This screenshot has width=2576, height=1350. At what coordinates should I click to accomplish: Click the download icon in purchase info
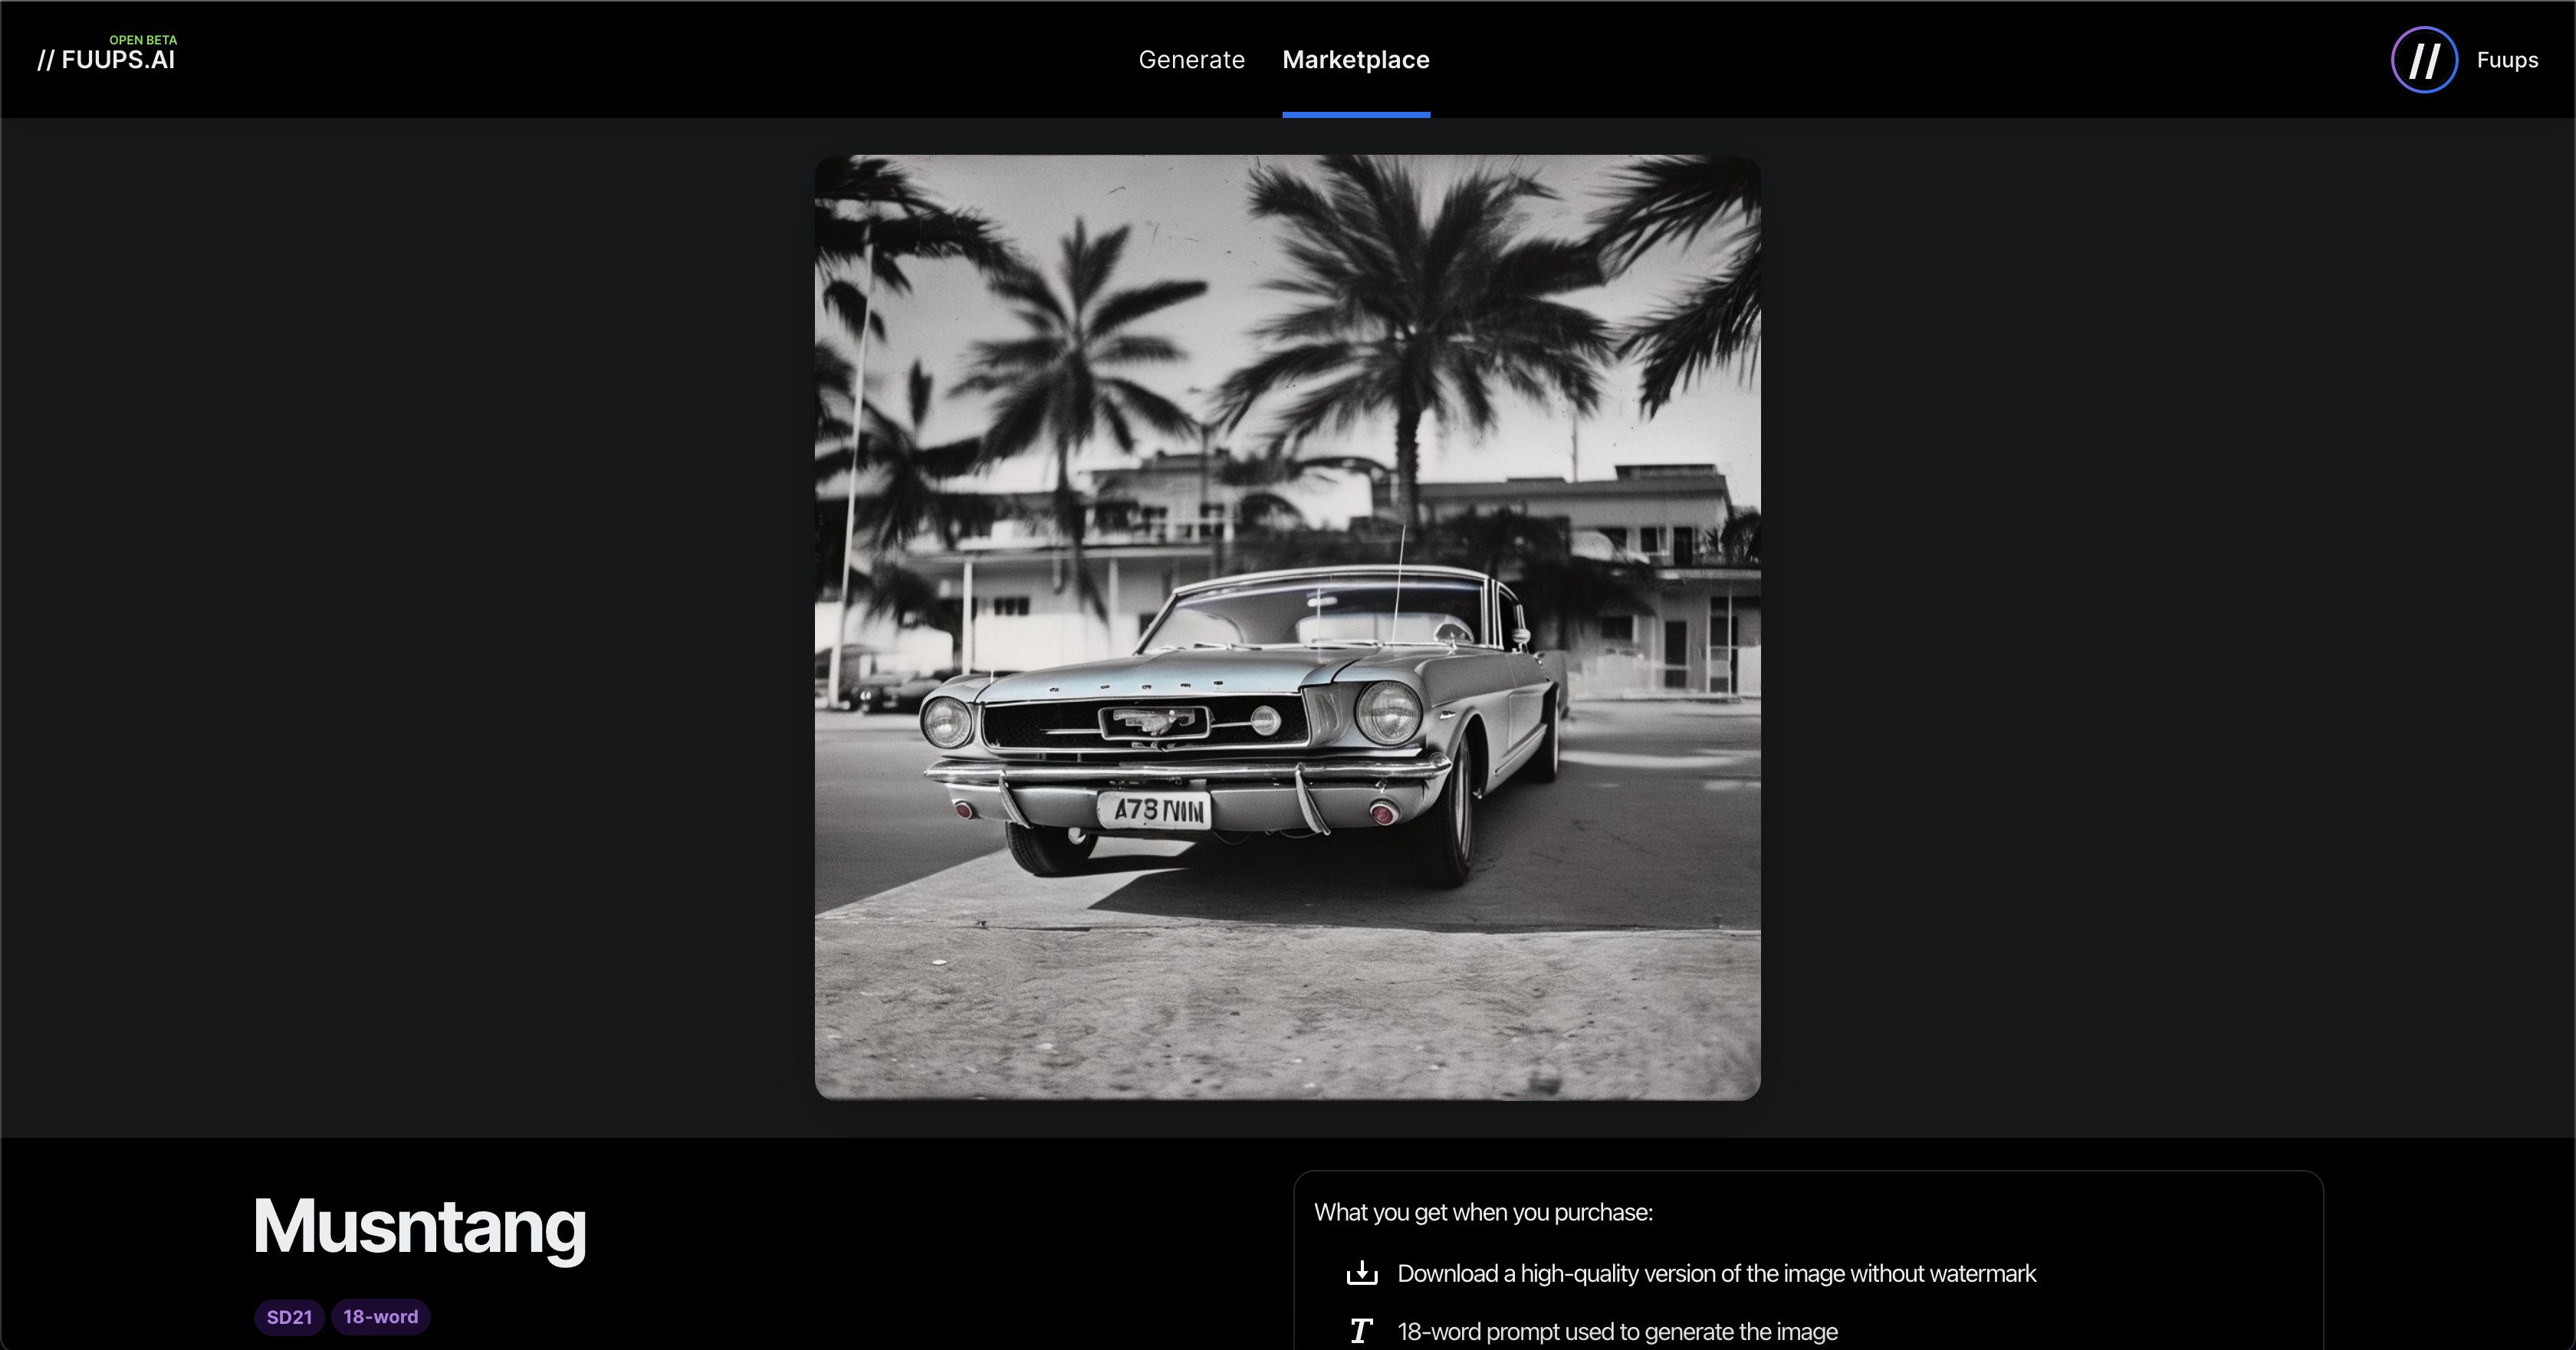(1361, 1273)
